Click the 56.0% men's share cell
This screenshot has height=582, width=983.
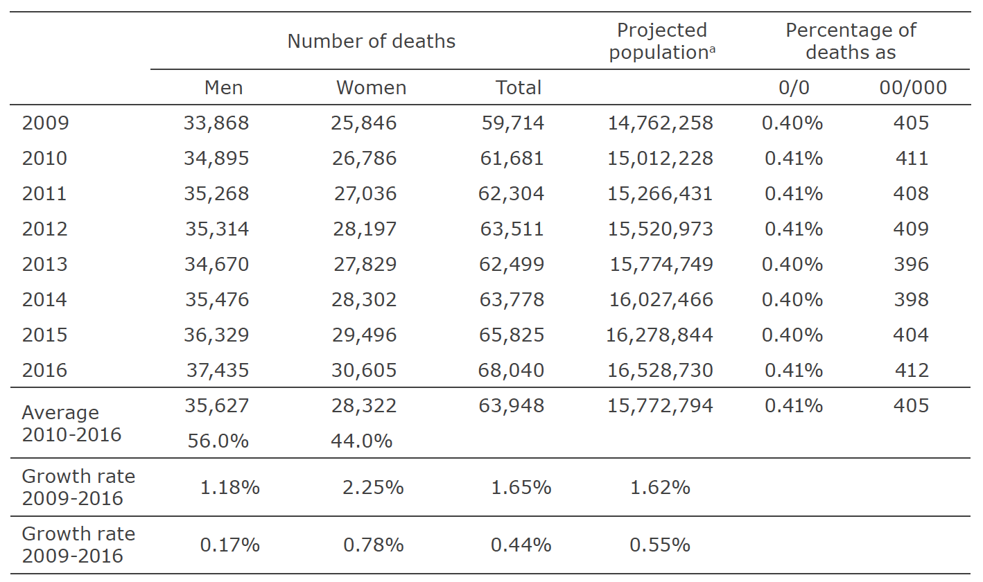click(218, 441)
